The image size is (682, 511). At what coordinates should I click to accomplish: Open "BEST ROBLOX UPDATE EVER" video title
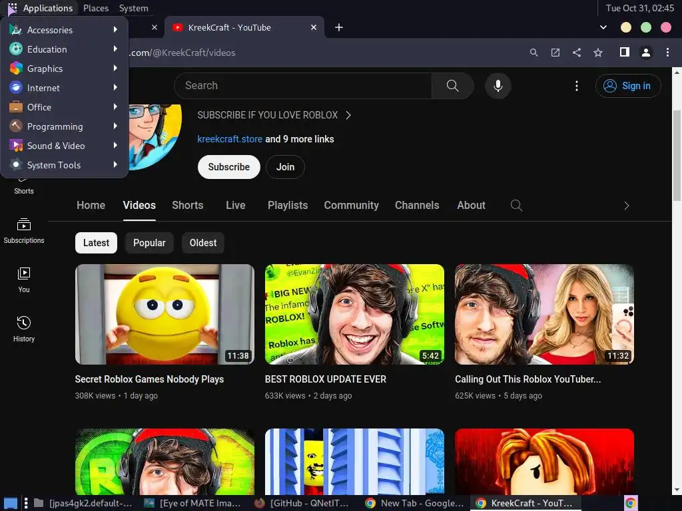[x=325, y=379]
